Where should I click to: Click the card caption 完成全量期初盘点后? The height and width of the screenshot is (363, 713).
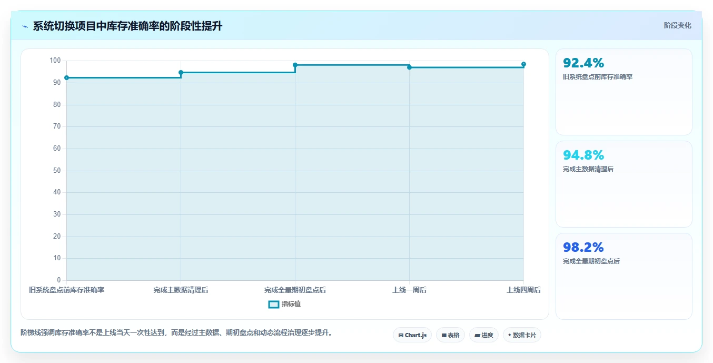click(591, 261)
